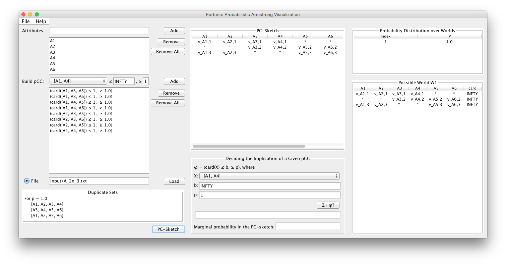506x265 pixels.
Task: Click Remove All beside the attributes list
Action: click(x=168, y=51)
